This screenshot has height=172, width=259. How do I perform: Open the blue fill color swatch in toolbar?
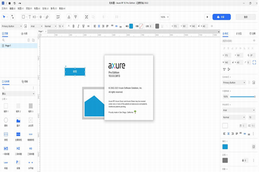[131, 26]
